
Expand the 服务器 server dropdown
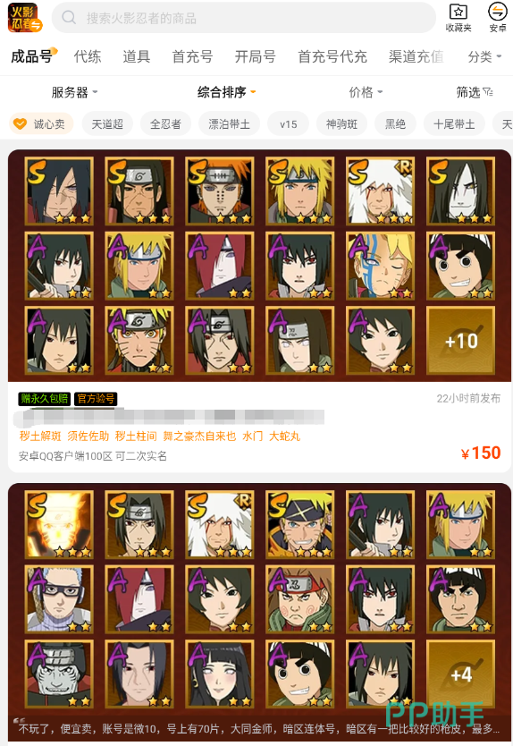pos(74,92)
